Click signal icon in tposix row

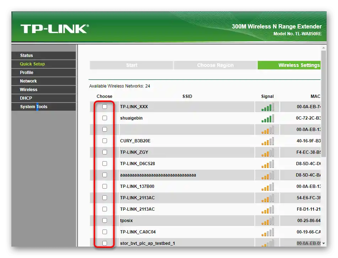pos(268,221)
